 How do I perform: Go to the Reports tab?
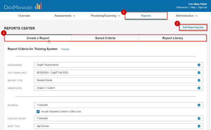[146, 16]
